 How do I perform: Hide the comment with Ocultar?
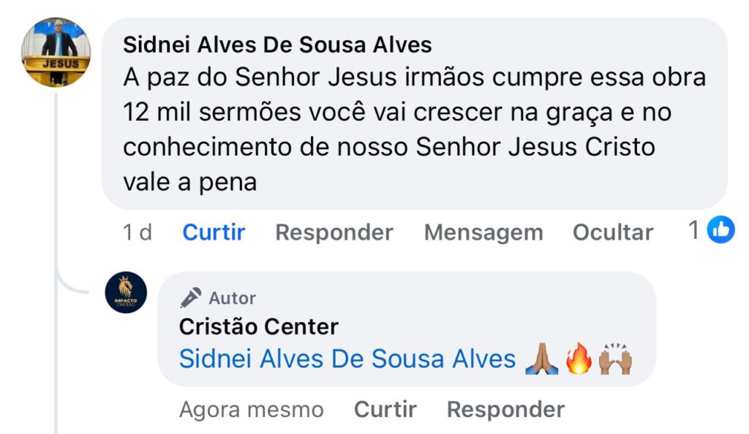[613, 232]
